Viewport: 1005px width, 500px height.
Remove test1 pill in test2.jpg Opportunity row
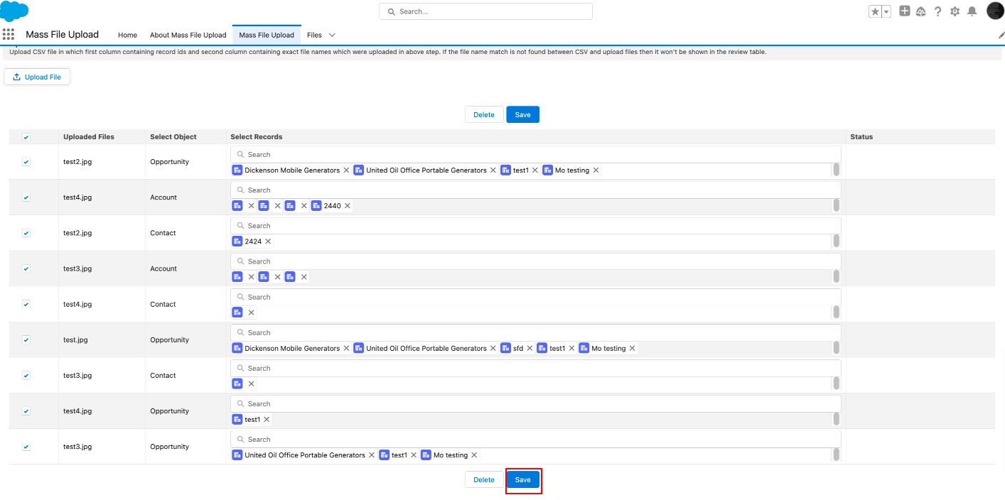click(x=534, y=170)
